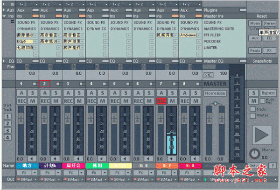Enable the Master checkbox
The image size is (280, 190).
(252, 115)
